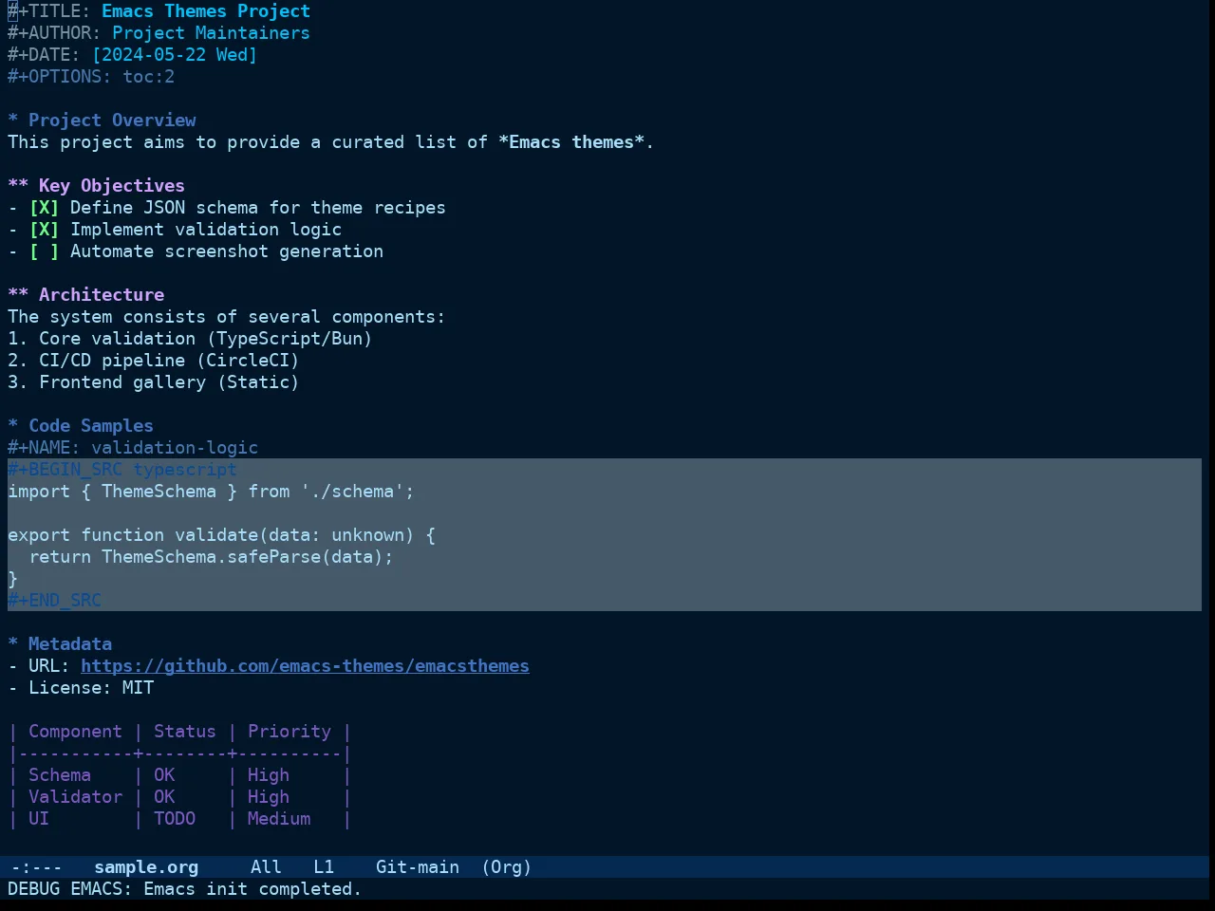
Task: Click the 'All' position indicator in mode line
Action: [266, 867]
